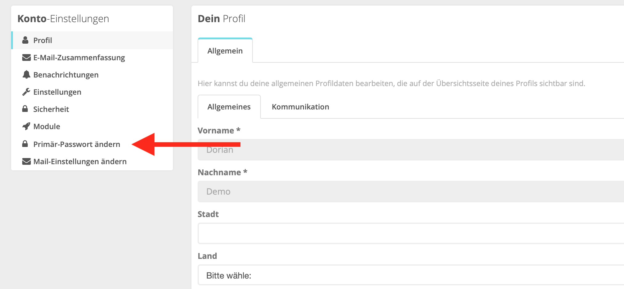The image size is (624, 289).
Task: Open Mail-Einstellungen ändern page
Action: point(80,161)
